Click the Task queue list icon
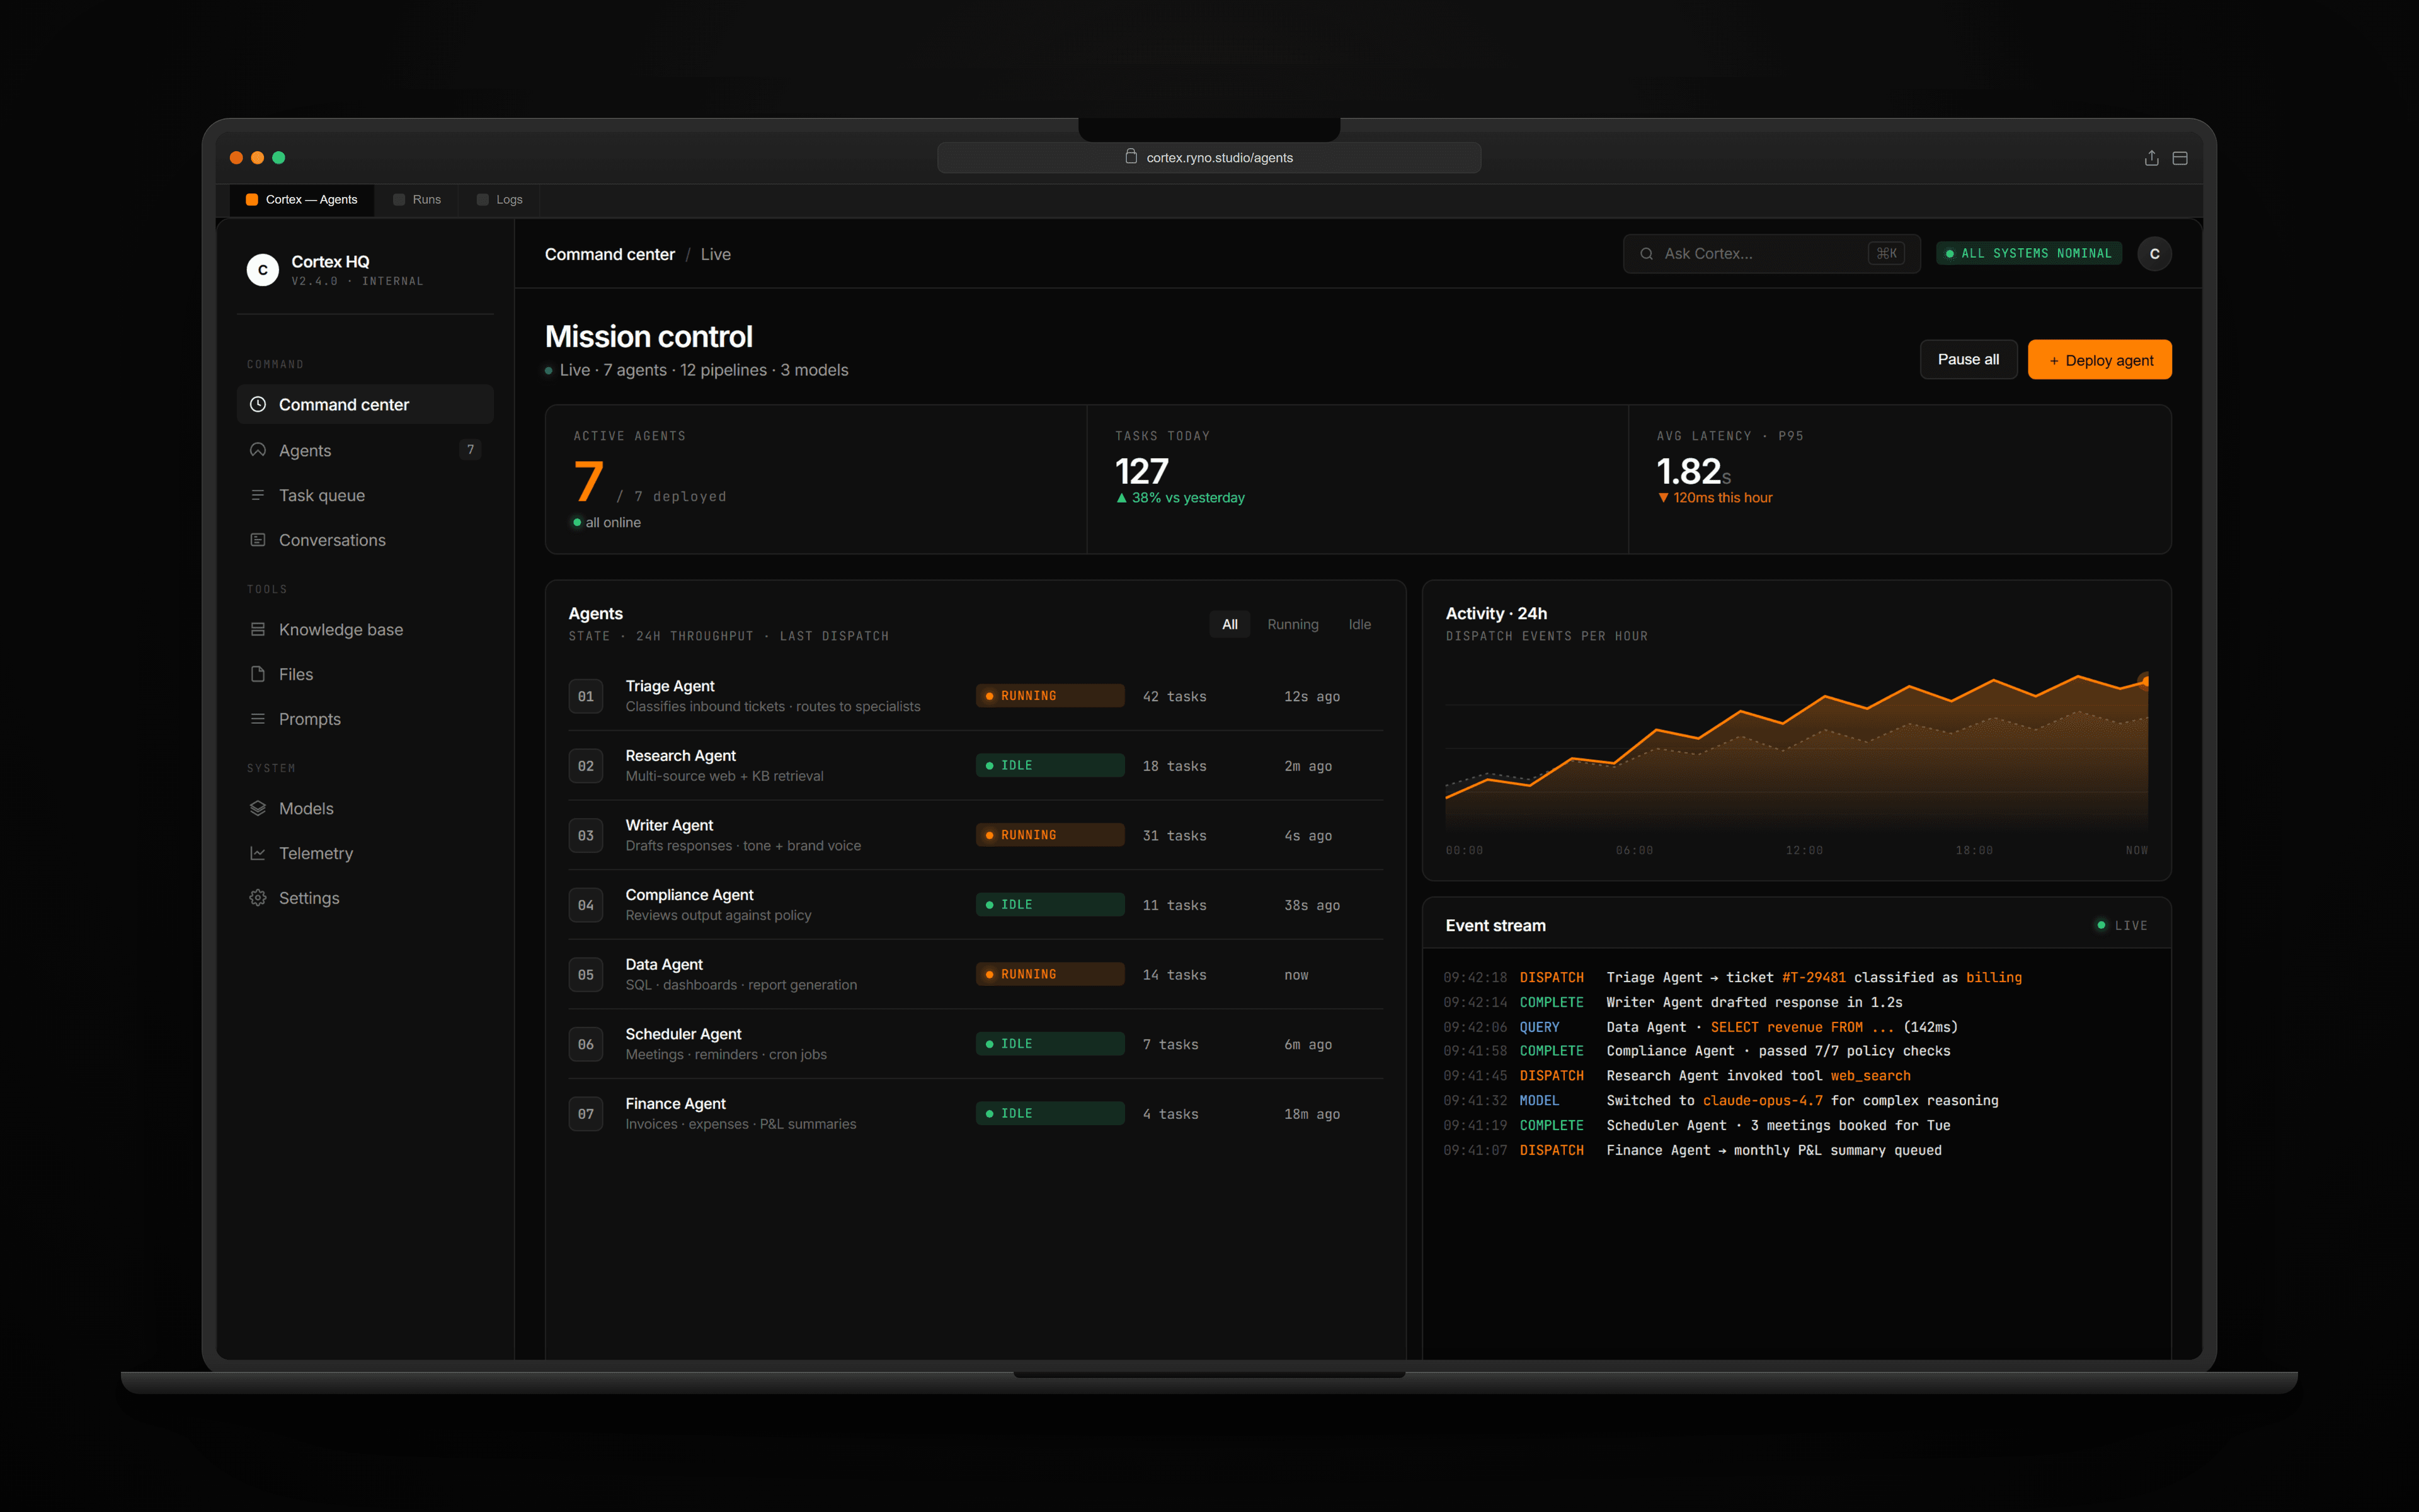The width and height of the screenshot is (2419, 1512). tap(258, 495)
